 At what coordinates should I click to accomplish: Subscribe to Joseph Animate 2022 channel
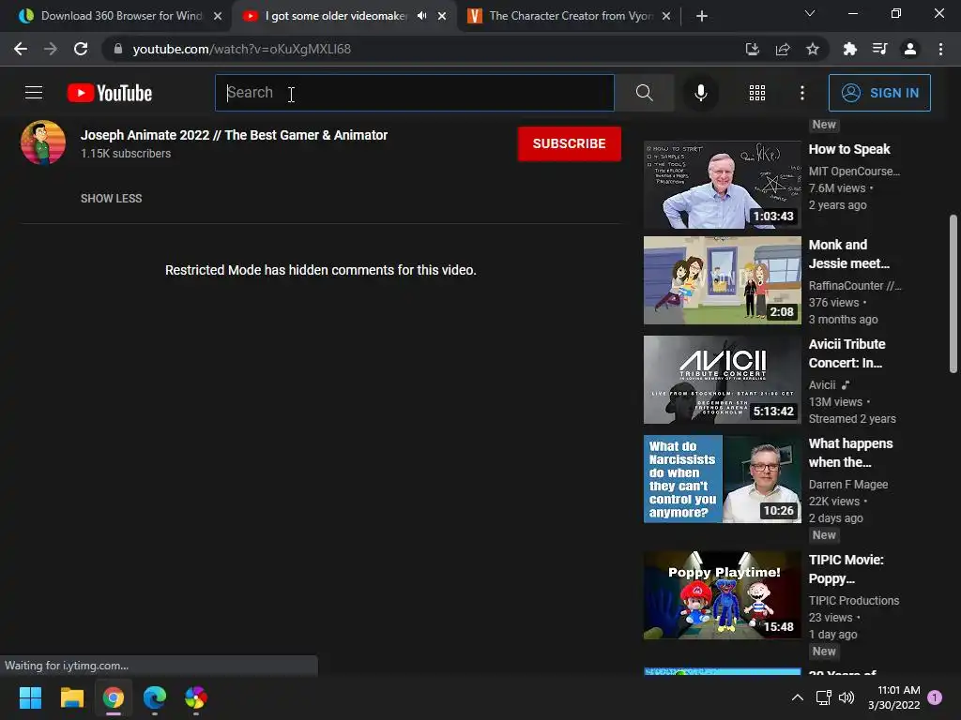tap(569, 143)
